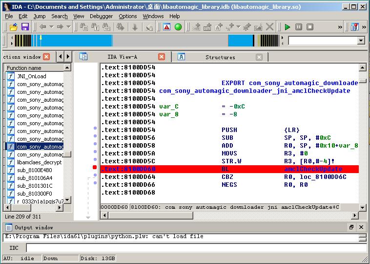Screen dimensions: 370x264
Task: Click the jump back arrow icon
Action: click(42, 27)
